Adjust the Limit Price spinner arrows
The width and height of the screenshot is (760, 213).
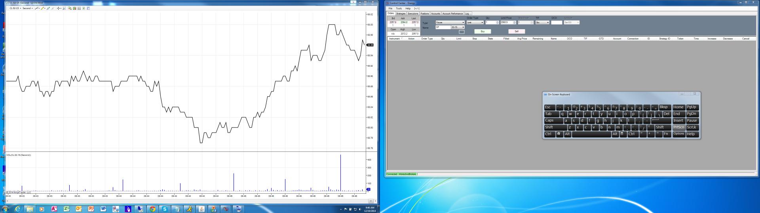pyautogui.click(x=514, y=22)
